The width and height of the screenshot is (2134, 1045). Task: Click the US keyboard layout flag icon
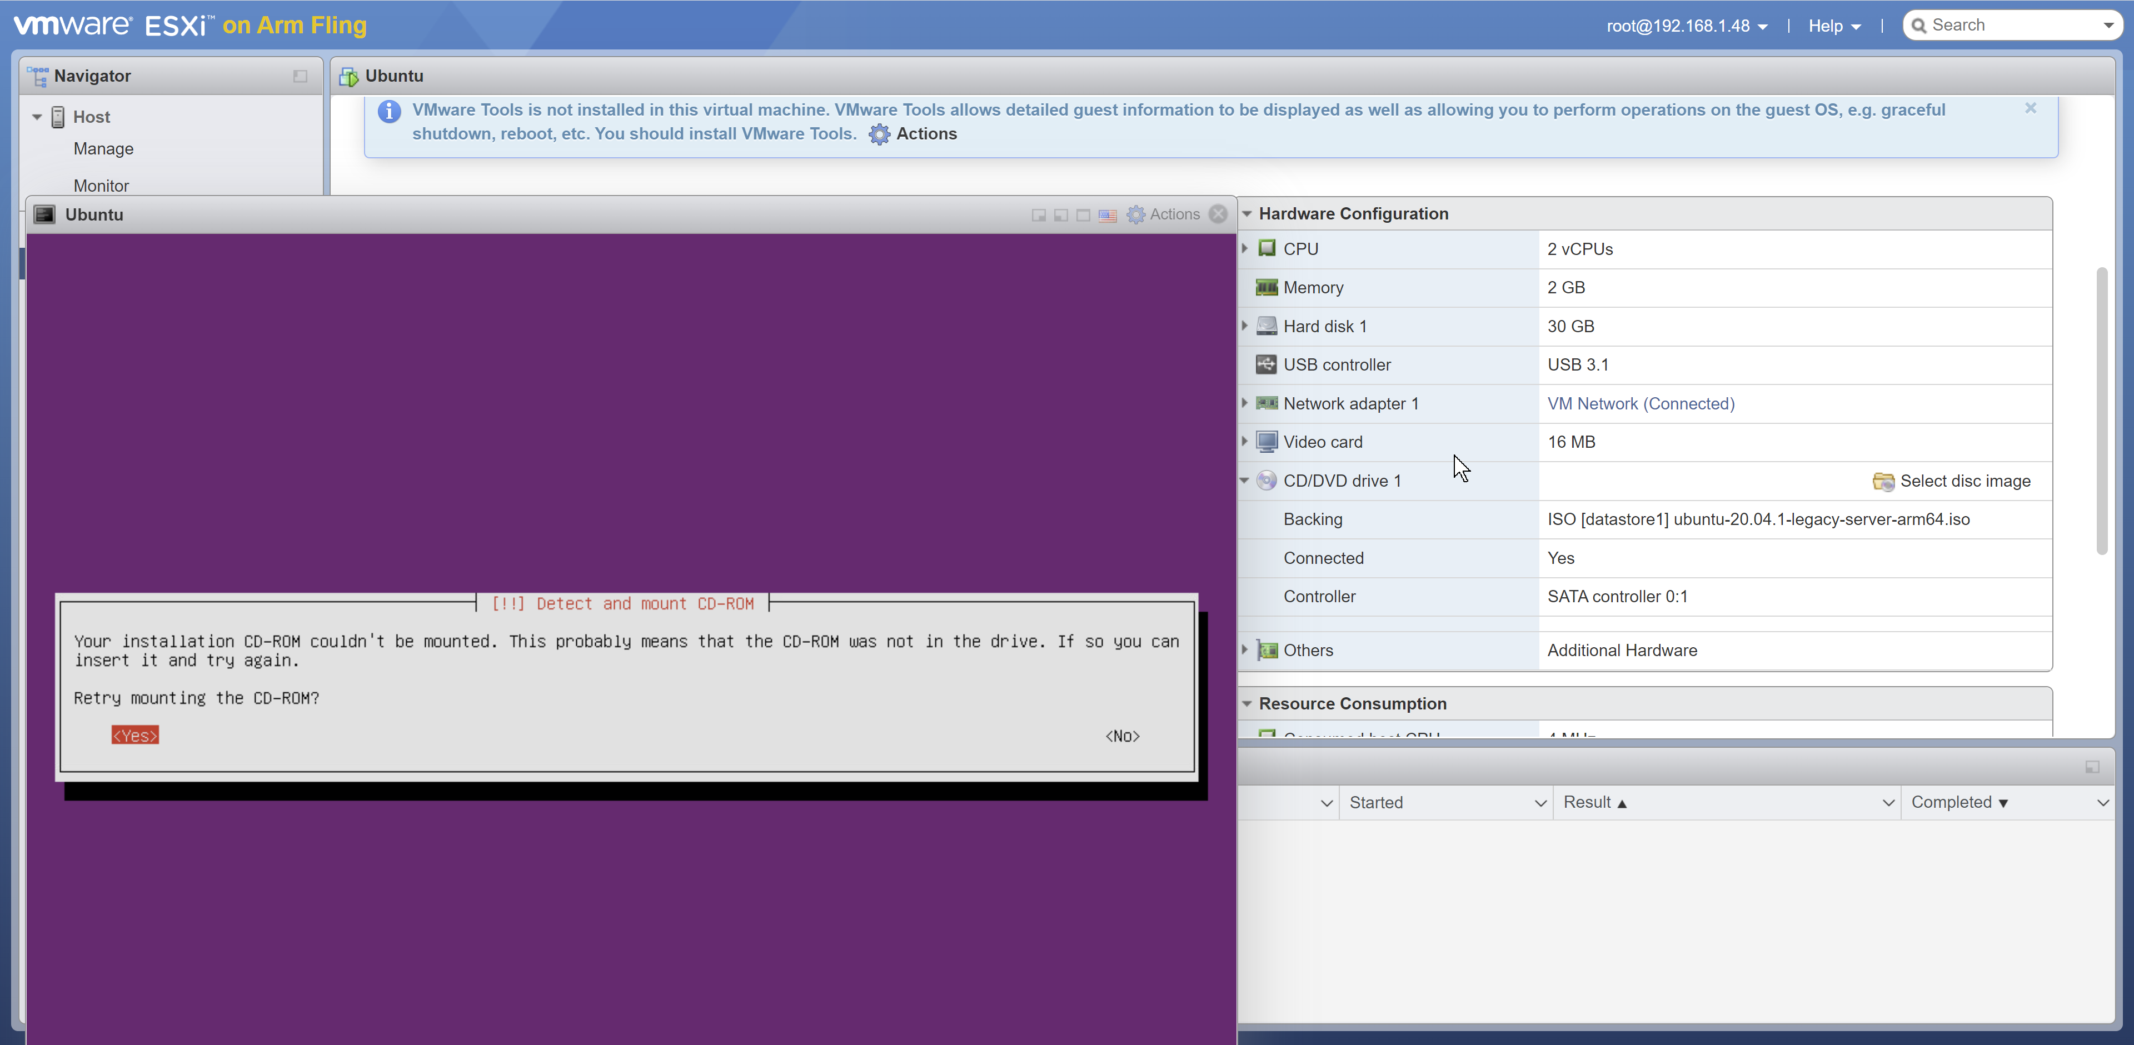tap(1108, 216)
